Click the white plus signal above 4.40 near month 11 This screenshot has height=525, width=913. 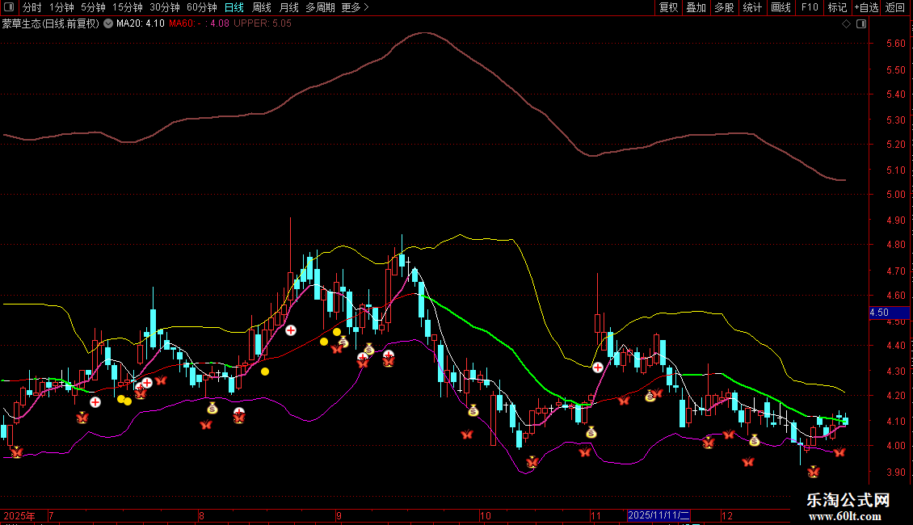pos(598,367)
